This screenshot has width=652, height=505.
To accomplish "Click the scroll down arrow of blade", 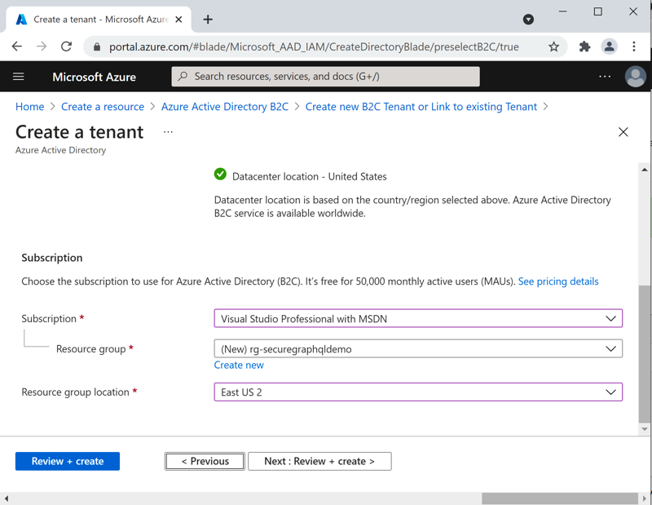I will 644,429.
